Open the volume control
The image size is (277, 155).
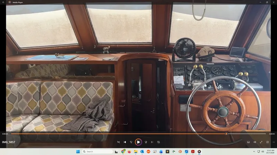pyautogui.click(x=254, y=142)
